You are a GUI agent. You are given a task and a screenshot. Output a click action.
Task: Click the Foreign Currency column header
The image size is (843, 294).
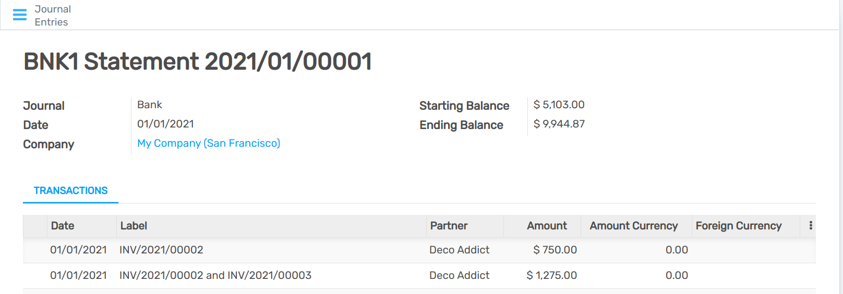point(738,226)
